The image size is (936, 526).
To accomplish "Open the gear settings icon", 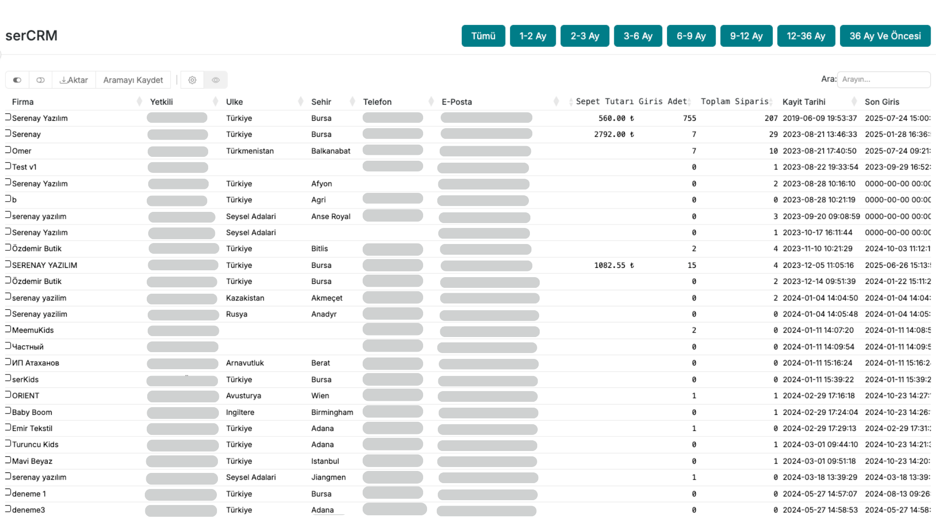I will (192, 80).
